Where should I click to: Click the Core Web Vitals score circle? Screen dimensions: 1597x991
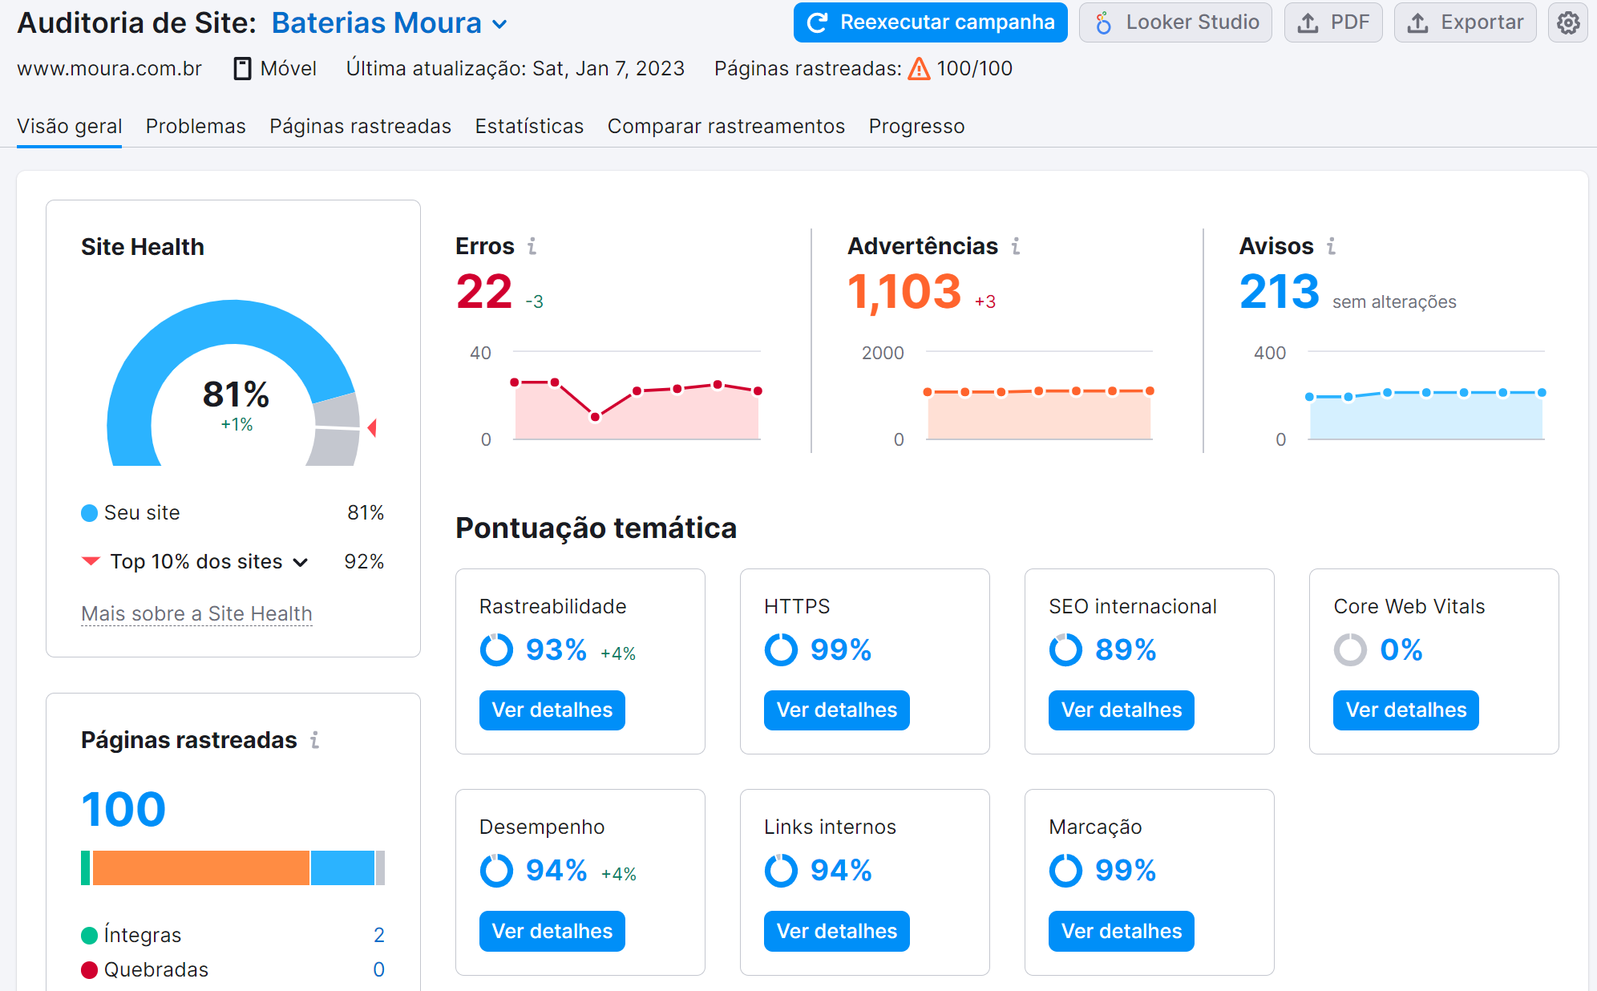[x=1350, y=649]
